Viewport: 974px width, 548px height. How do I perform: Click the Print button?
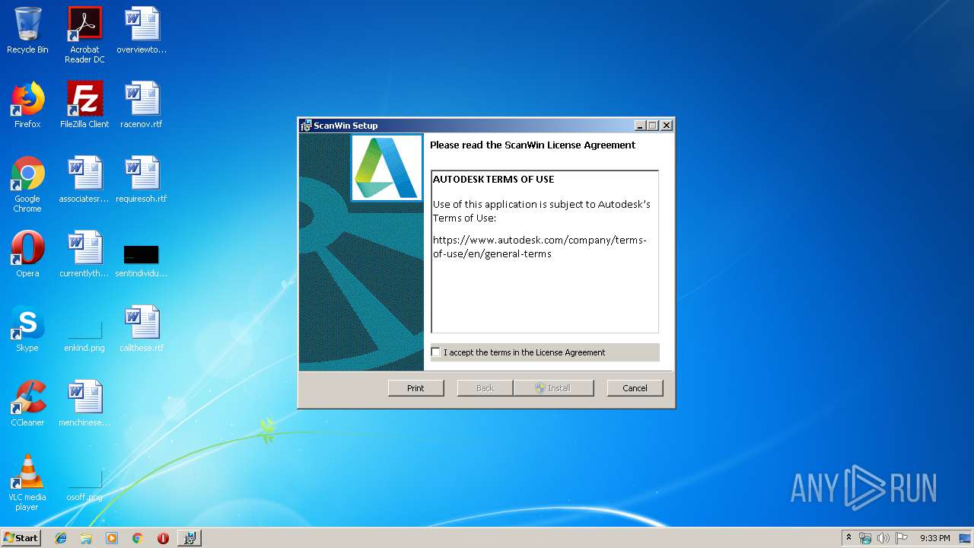tap(415, 388)
